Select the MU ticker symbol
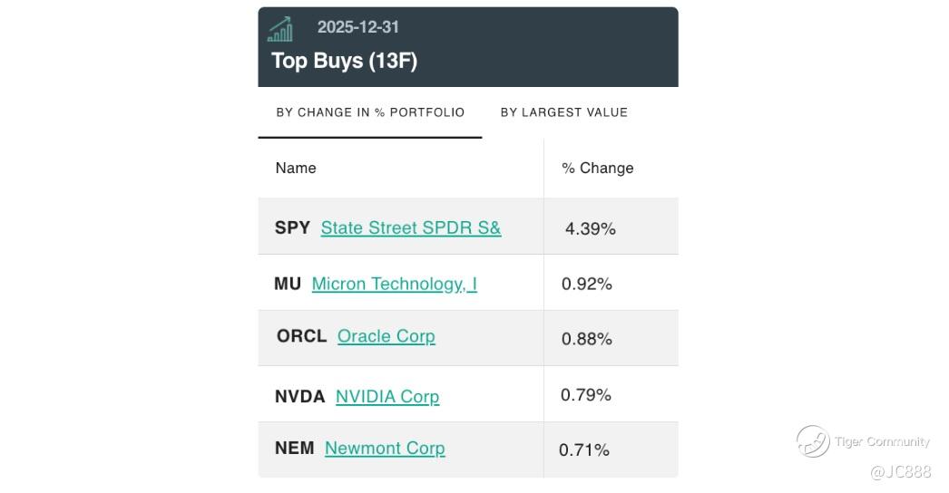 (288, 284)
